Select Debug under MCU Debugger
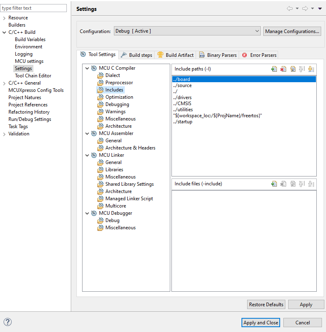Image resolution: width=326 pixels, height=332 pixels. 112,220
